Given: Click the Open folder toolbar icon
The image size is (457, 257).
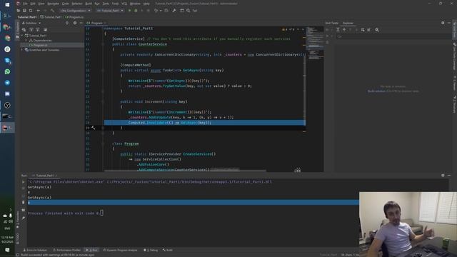Looking at the screenshot, I should (19, 11).
